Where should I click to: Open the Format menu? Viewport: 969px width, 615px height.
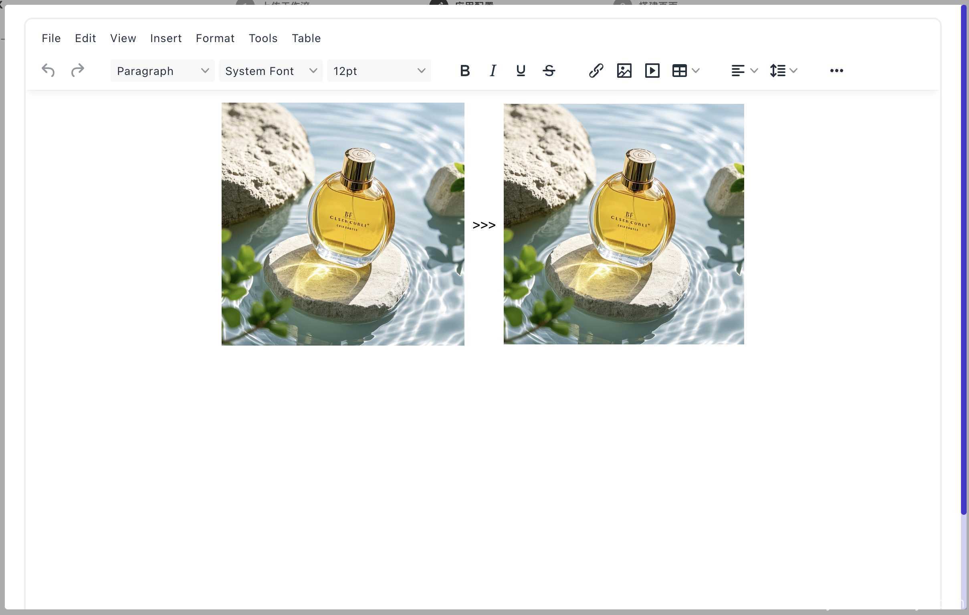(x=215, y=38)
